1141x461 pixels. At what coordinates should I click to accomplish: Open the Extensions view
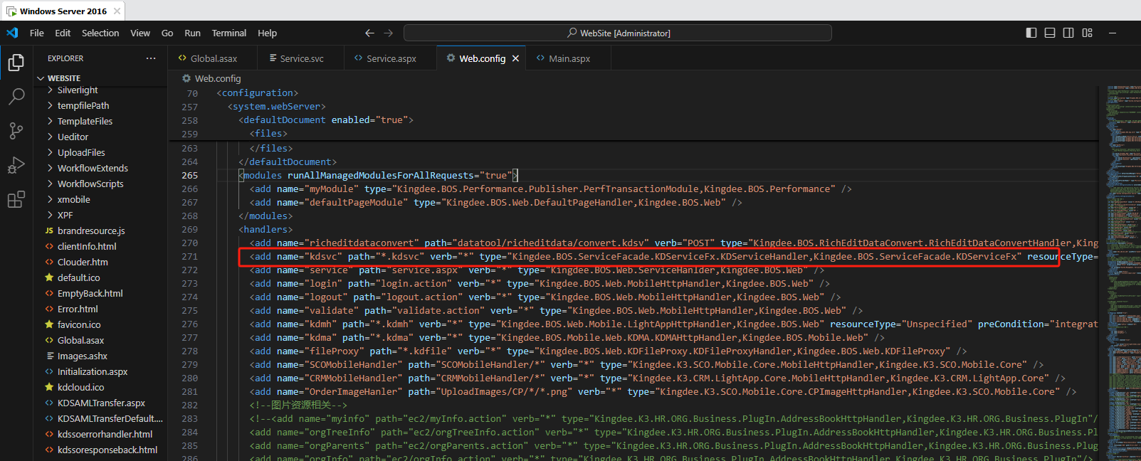(x=16, y=200)
